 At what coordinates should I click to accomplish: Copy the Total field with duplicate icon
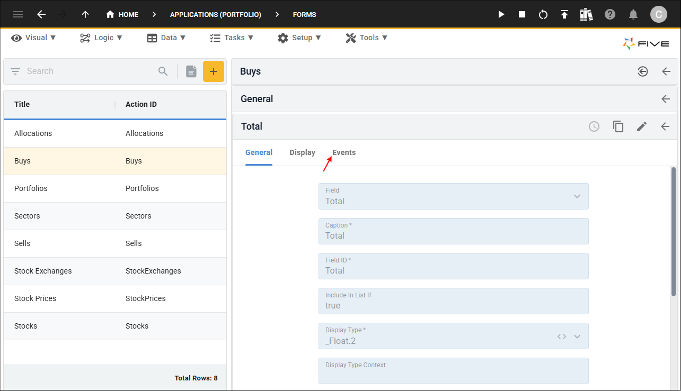(618, 126)
